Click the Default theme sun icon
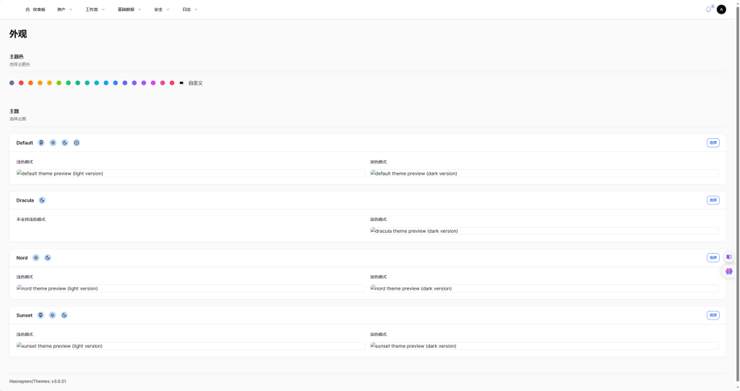 [53, 142]
